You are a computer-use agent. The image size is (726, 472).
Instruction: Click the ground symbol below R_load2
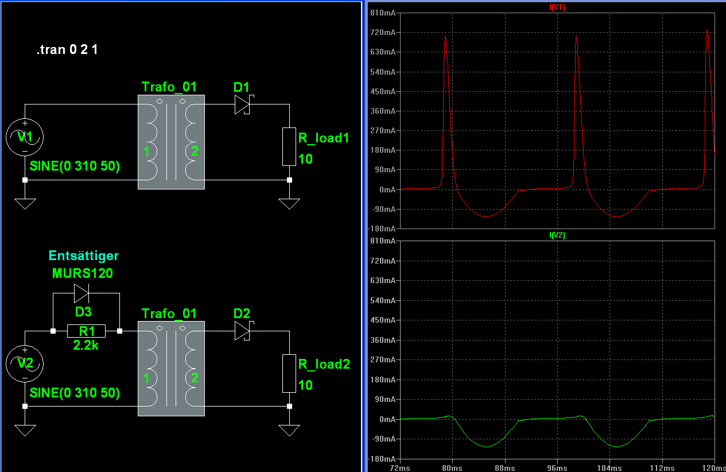click(x=289, y=430)
